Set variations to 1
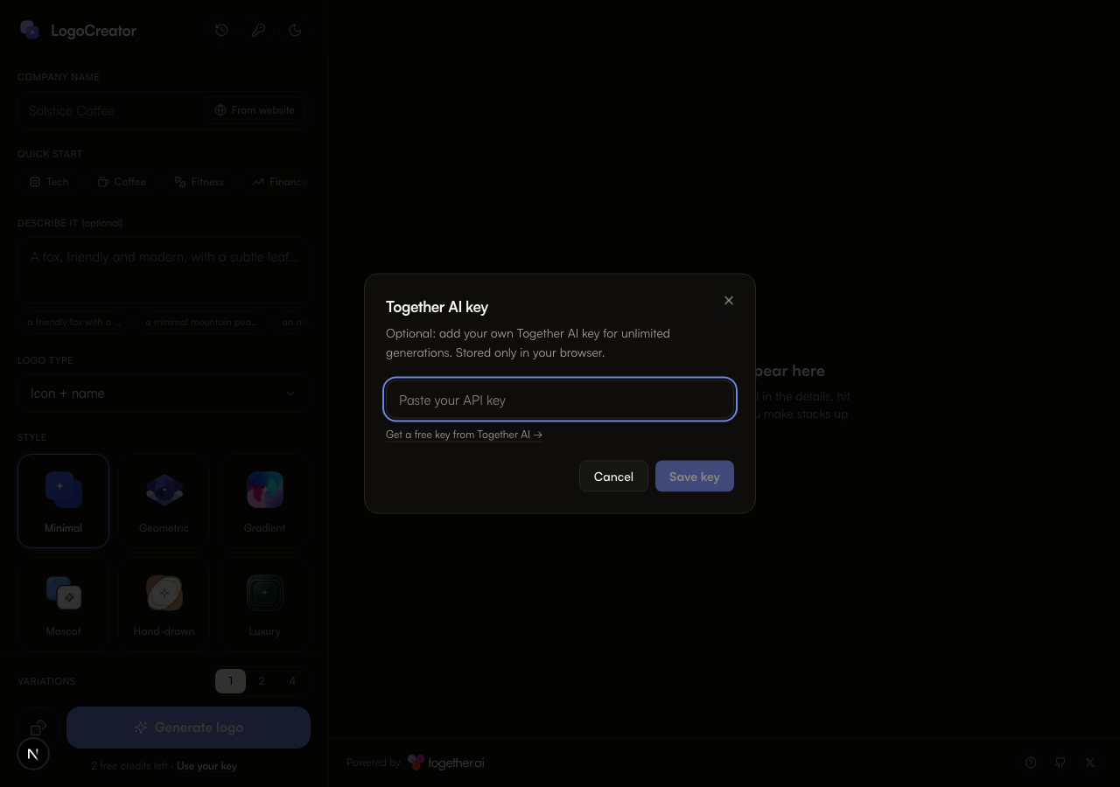The image size is (1120, 787). tap(230, 681)
